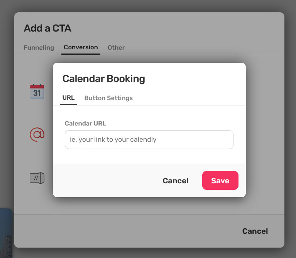Image resolution: width=296 pixels, height=258 pixels.
Task: Open the Button Settings tab
Action: pyautogui.click(x=108, y=98)
